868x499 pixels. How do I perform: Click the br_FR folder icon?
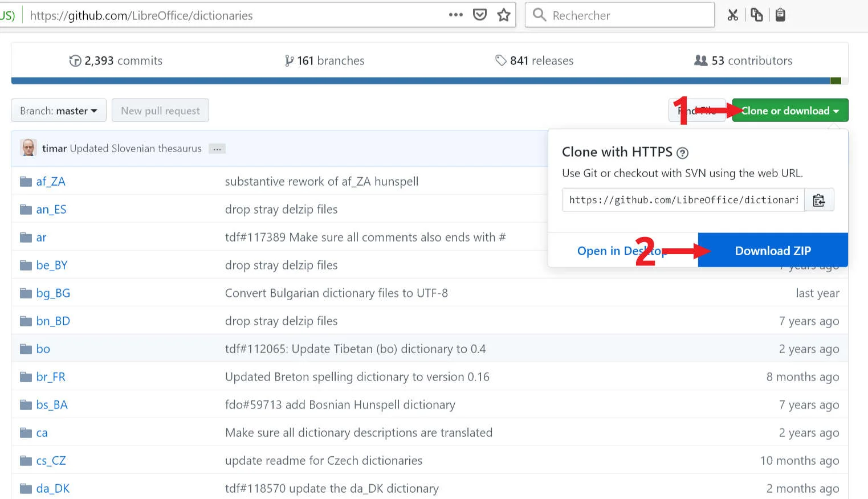[x=26, y=377]
